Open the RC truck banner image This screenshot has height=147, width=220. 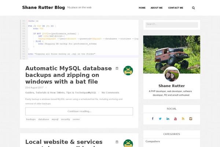[172, 54]
